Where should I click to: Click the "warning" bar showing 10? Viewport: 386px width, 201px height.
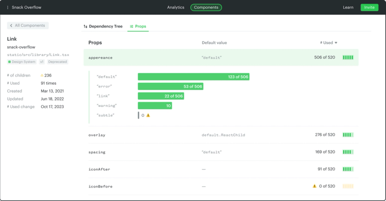tap(155, 105)
